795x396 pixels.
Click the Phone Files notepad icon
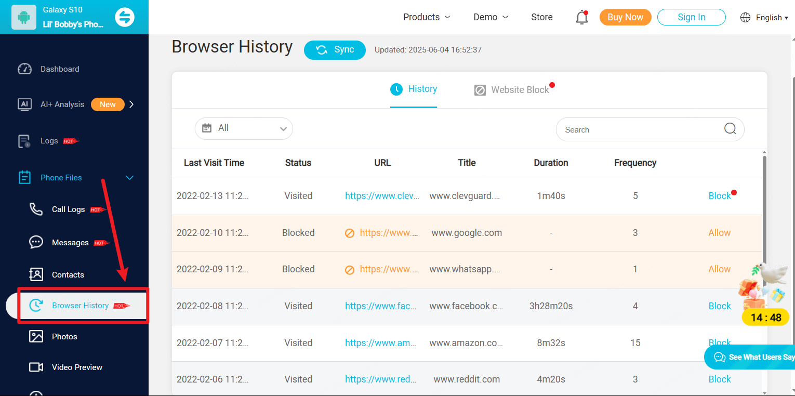point(24,178)
